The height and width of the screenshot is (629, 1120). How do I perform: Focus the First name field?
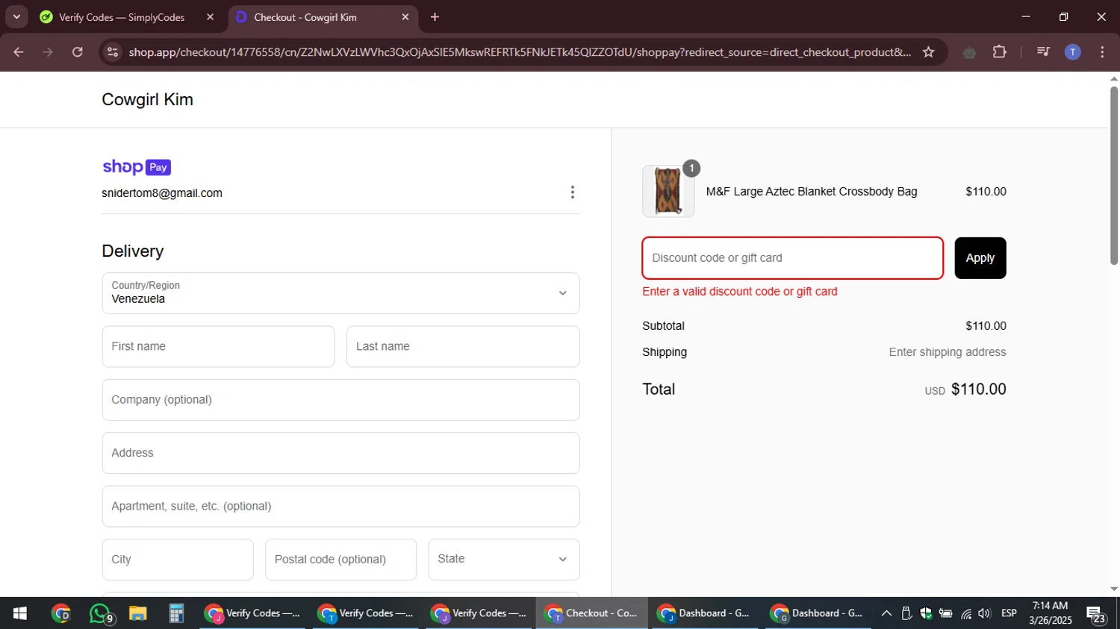coord(218,346)
